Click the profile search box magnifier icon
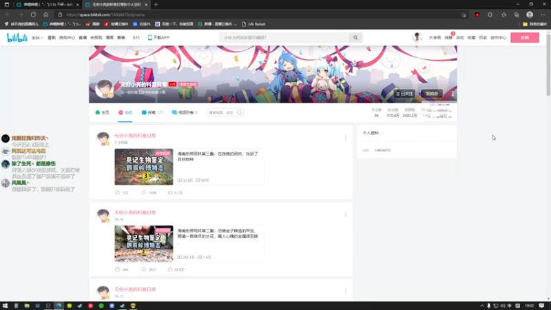The width and height of the screenshot is (551, 310). [x=239, y=112]
